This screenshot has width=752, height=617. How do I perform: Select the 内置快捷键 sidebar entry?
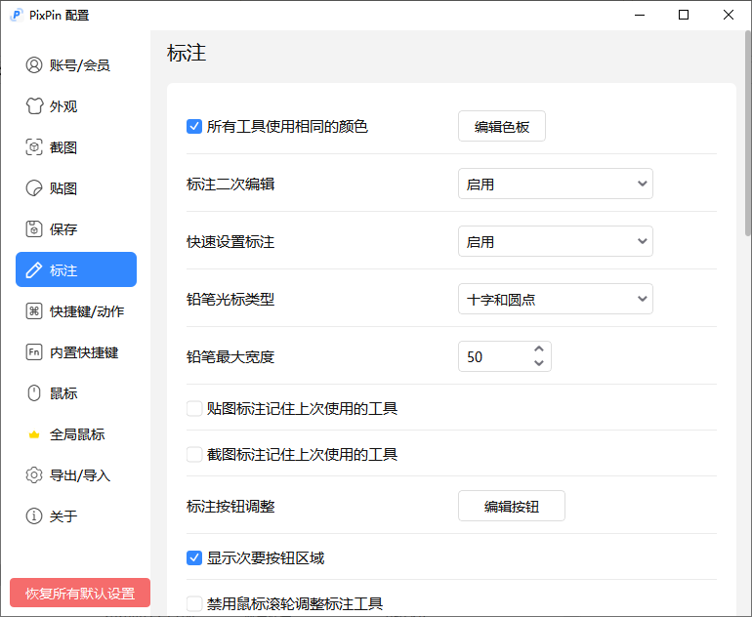[x=76, y=352]
